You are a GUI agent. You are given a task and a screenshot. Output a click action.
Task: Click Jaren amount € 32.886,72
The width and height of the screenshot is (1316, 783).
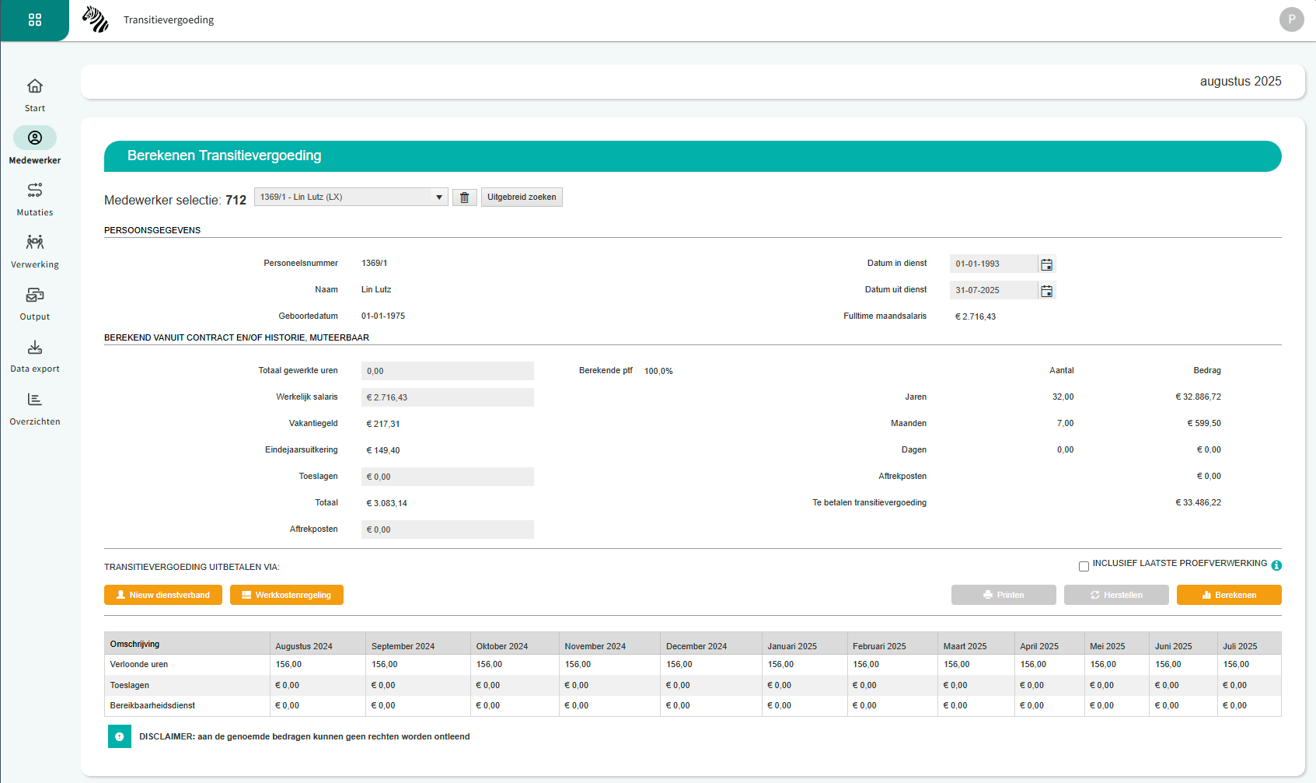1198,397
